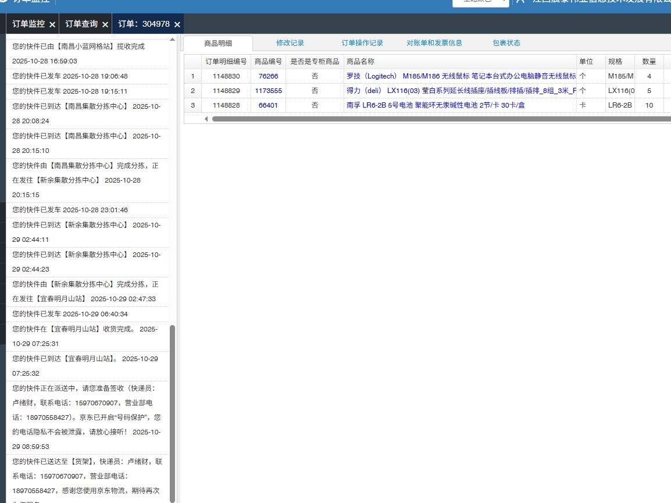The width and height of the screenshot is (671, 503).
Task: Open the 包裹状态 tab
Action: coord(506,43)
